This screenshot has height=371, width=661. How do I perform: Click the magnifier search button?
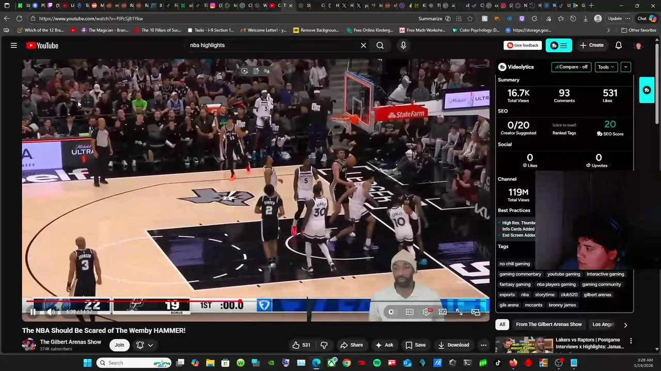coord(380,45)
